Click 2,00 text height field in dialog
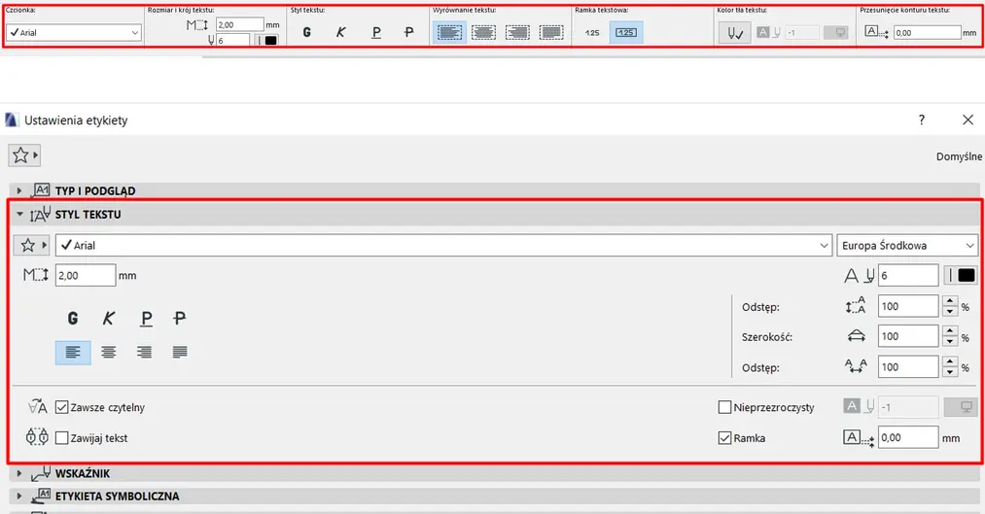985x514 pixels. (86, 275)
